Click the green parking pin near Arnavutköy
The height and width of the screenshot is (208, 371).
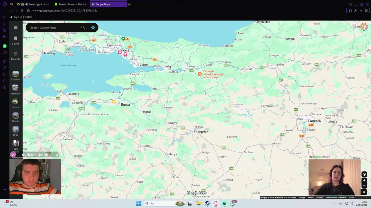click(123, 39)
